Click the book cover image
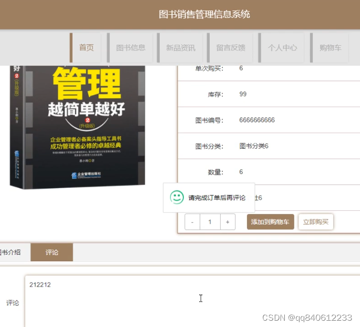The height and width of the screenshot is (327, 360). pyautogui.click(x=77, y=127)
